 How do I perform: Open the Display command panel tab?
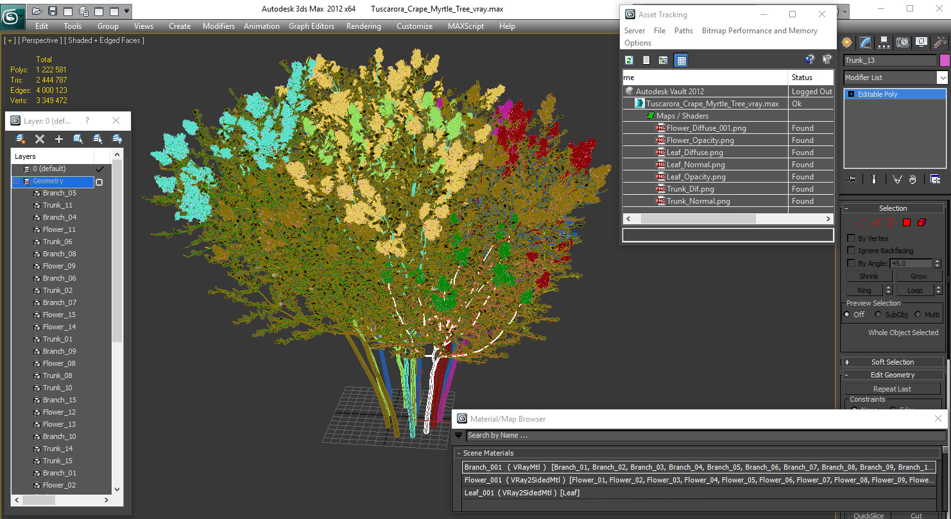(921, 42)
